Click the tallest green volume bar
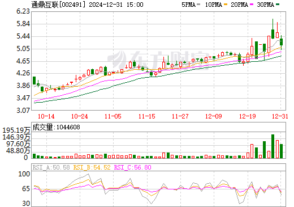Image resolution: width=294 pixels, height=207 pixels. coord(273,146)
